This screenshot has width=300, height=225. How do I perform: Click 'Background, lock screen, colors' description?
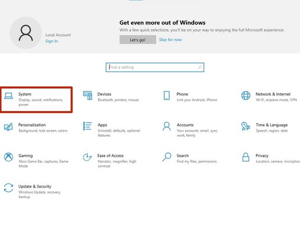(x=43, y=131)
